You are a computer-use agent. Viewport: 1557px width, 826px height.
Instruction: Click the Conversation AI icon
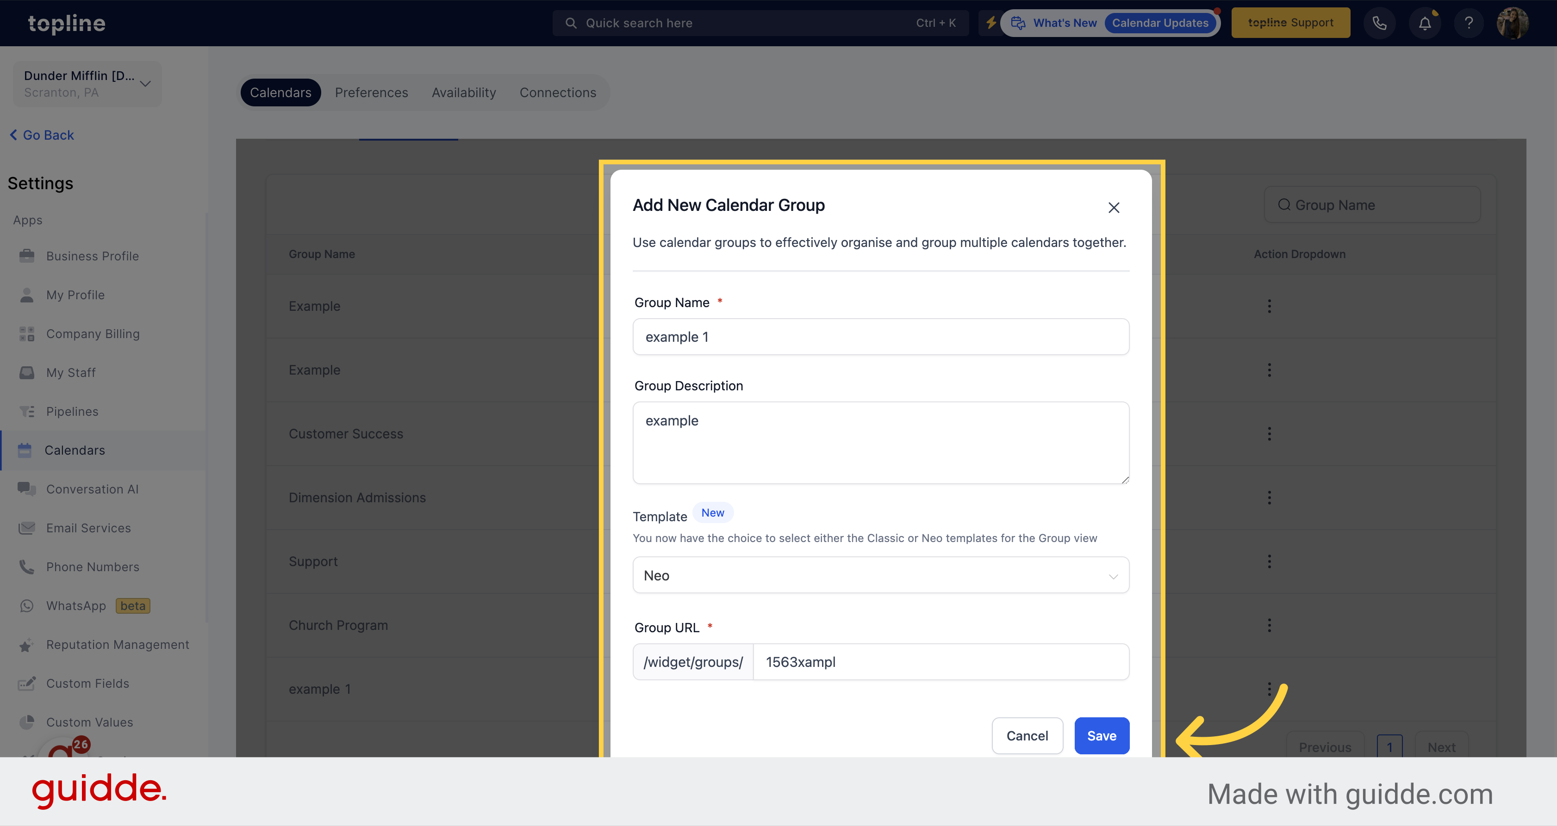coord(27,487)
